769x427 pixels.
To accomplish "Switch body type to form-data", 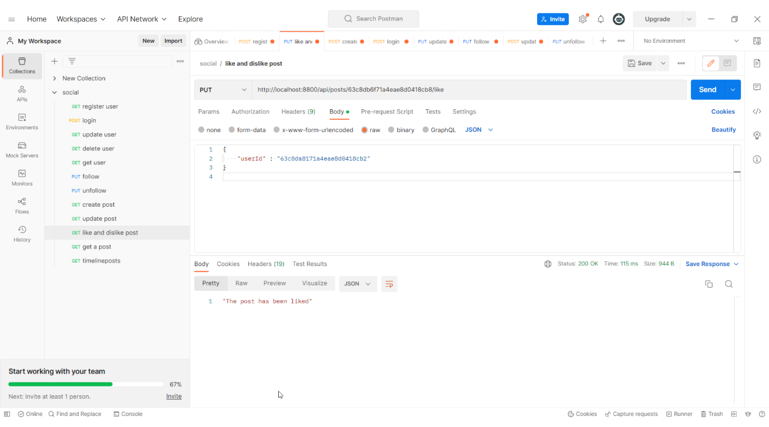I will pyautogui.click(x=247, y=130).
